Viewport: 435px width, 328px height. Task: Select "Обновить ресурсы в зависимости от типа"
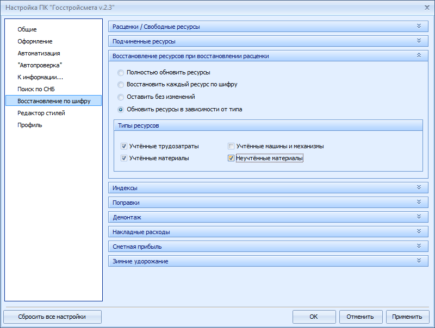click(120, 110)
